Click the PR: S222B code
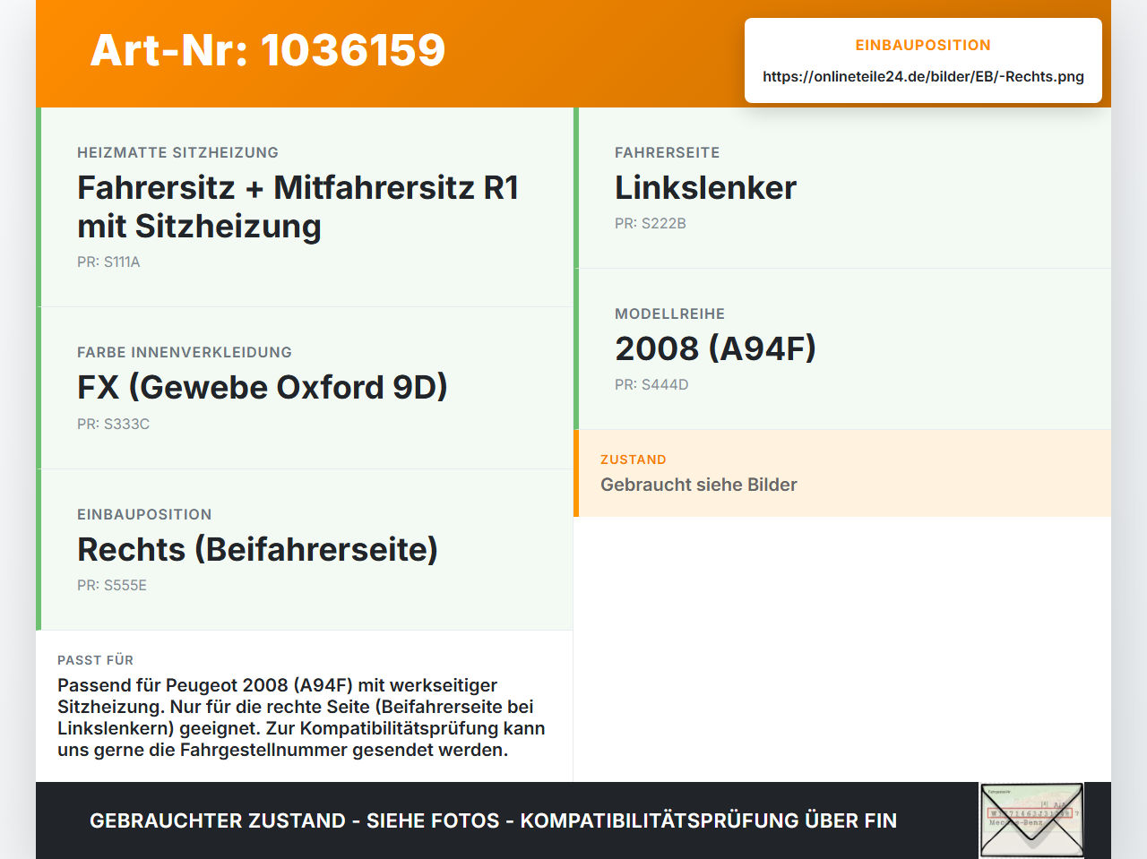 click(x=651, y=223)
